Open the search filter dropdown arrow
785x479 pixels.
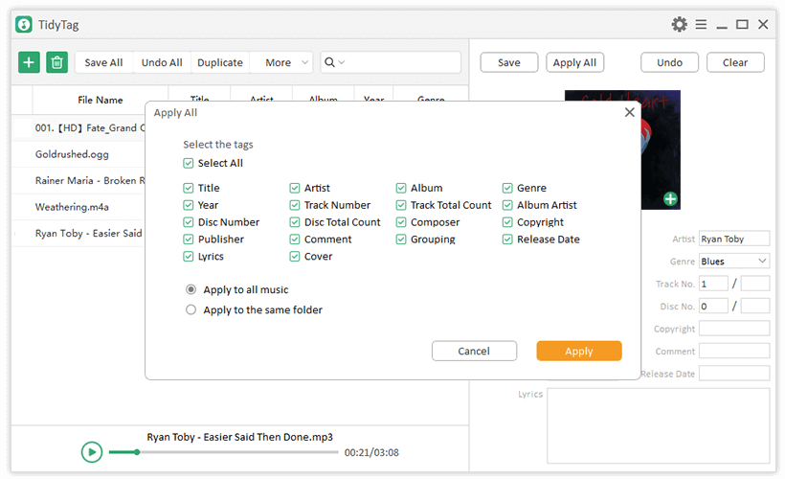coord(342,62)
